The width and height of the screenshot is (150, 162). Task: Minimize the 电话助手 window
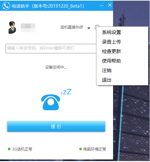102,5
